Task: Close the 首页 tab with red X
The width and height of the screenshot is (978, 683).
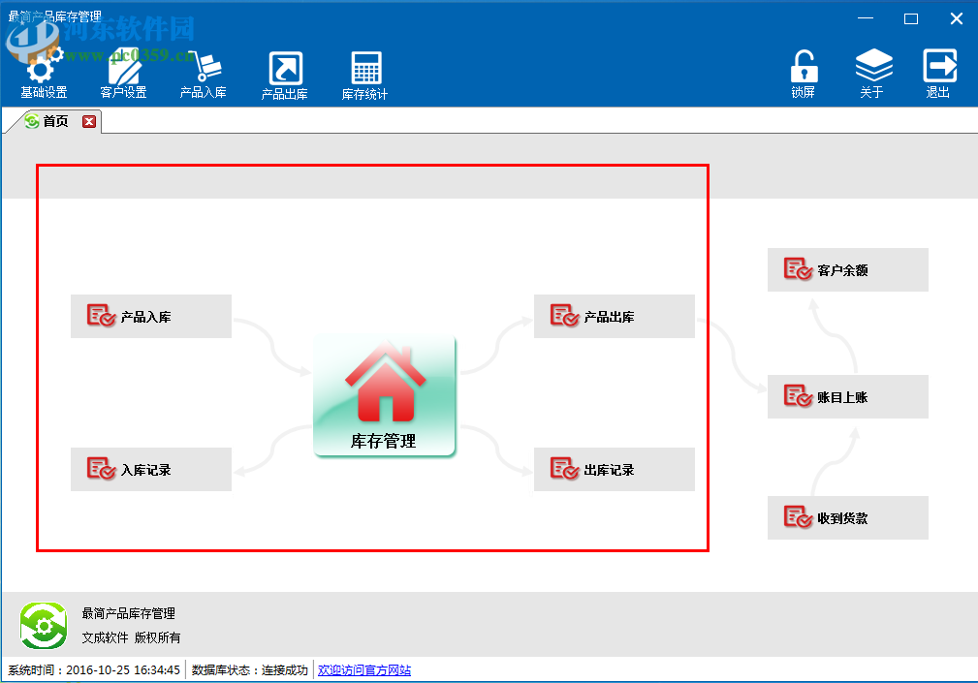Action: pyautogui.click(x=89, y=121)
